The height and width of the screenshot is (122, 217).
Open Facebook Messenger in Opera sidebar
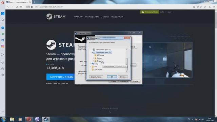[x=3, y=28]
